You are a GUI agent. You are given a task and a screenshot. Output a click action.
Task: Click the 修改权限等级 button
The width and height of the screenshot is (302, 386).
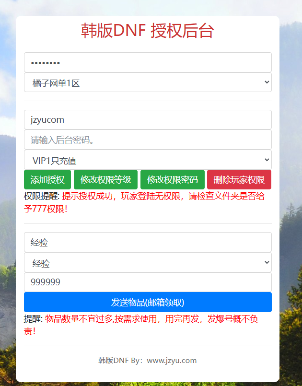pos(106,180)
